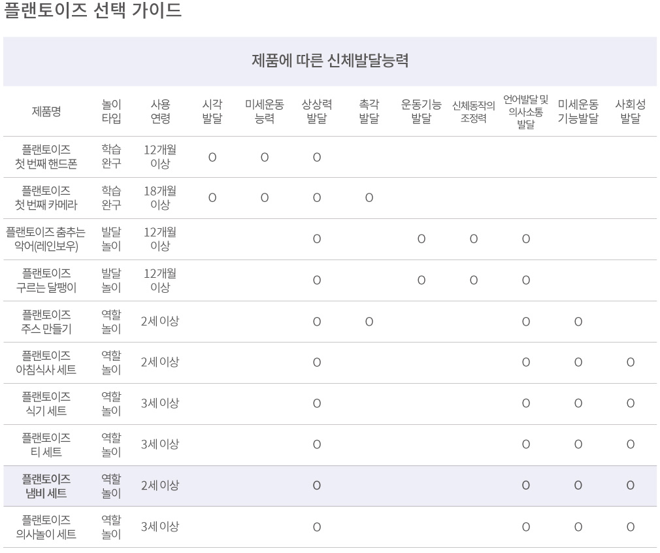The height and width of the screenshot is (553, 660).
Task: Click the 운동기능 발달 "O" for 춤추는 악어
Action: coord(421,239)
